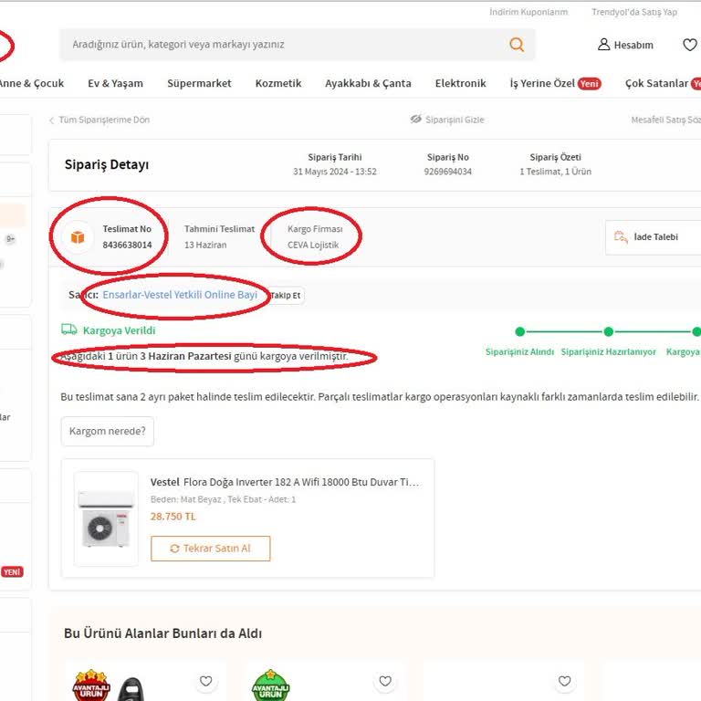Open Vestel Flora Doğa Inverter product title
701x701 pixels.
285,482
